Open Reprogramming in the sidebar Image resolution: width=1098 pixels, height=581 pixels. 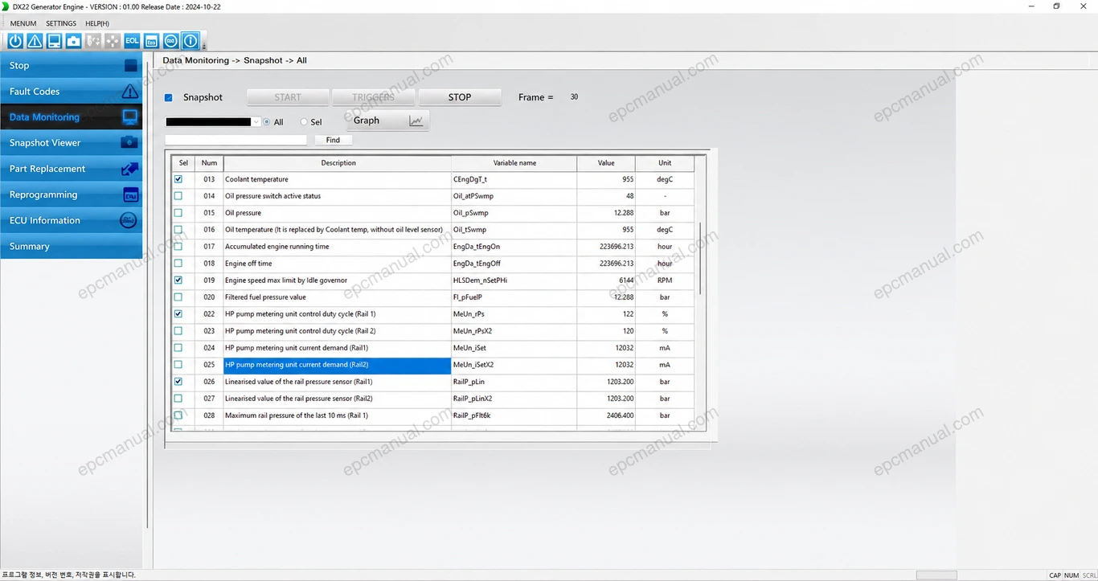72,194
